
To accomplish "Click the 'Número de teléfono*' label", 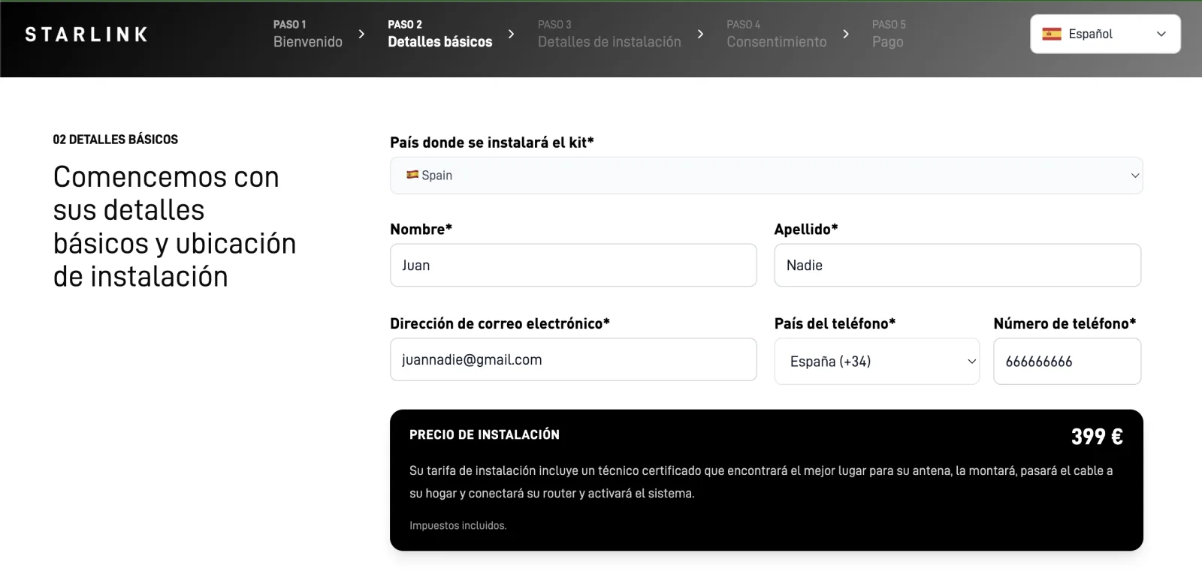I will [x=1065, y=323].
